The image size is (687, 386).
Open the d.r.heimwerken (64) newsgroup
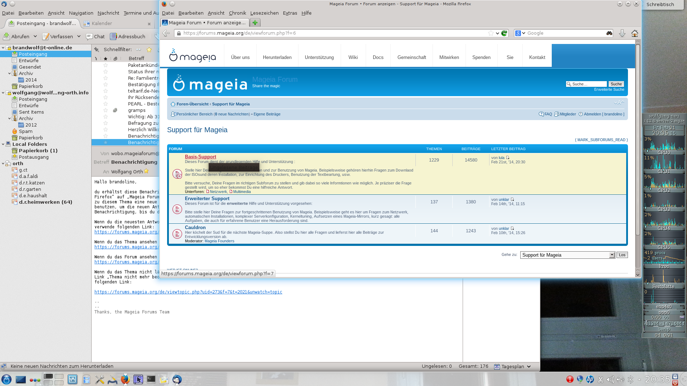(x=45, y=202)
